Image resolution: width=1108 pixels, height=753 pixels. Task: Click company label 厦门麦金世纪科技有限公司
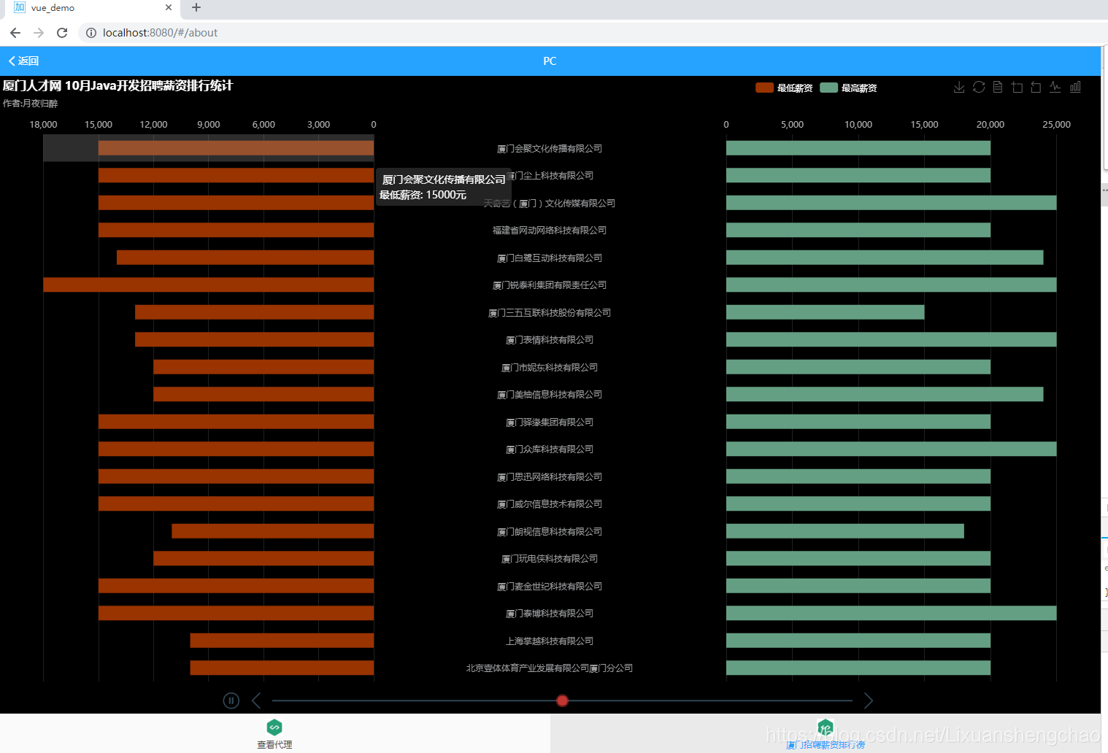[550, 587]
